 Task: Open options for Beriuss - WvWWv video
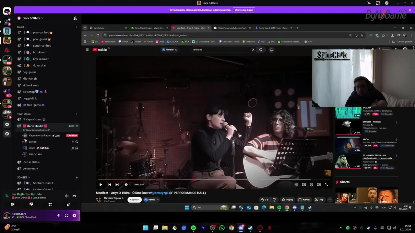click(397, 122)
